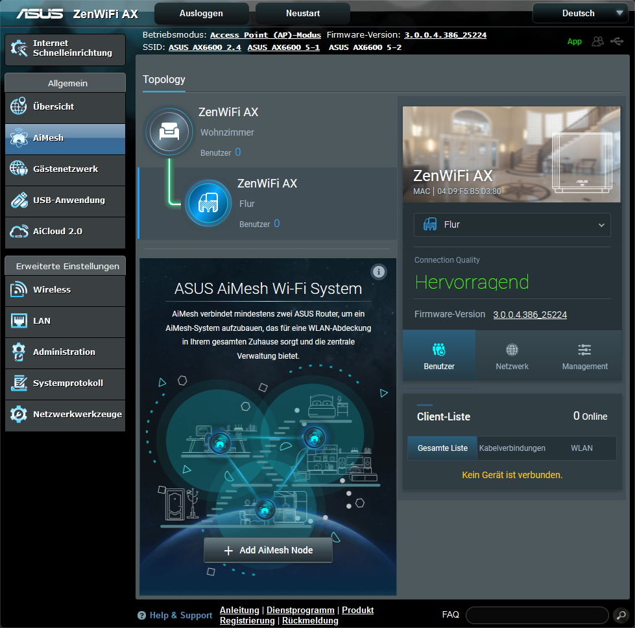Click the Ausloggen button
This screenshot has height=628, width=635.
[201, 14]
